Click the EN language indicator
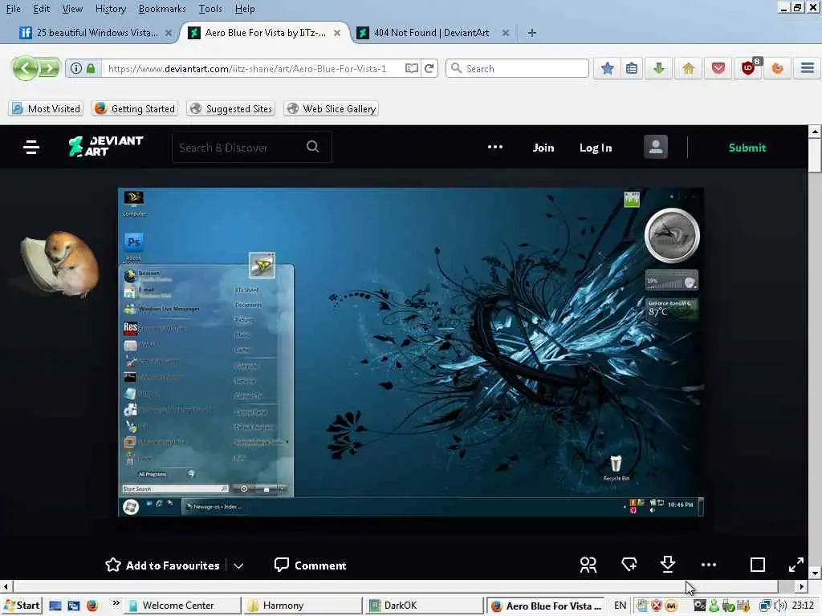 (621, 606)
